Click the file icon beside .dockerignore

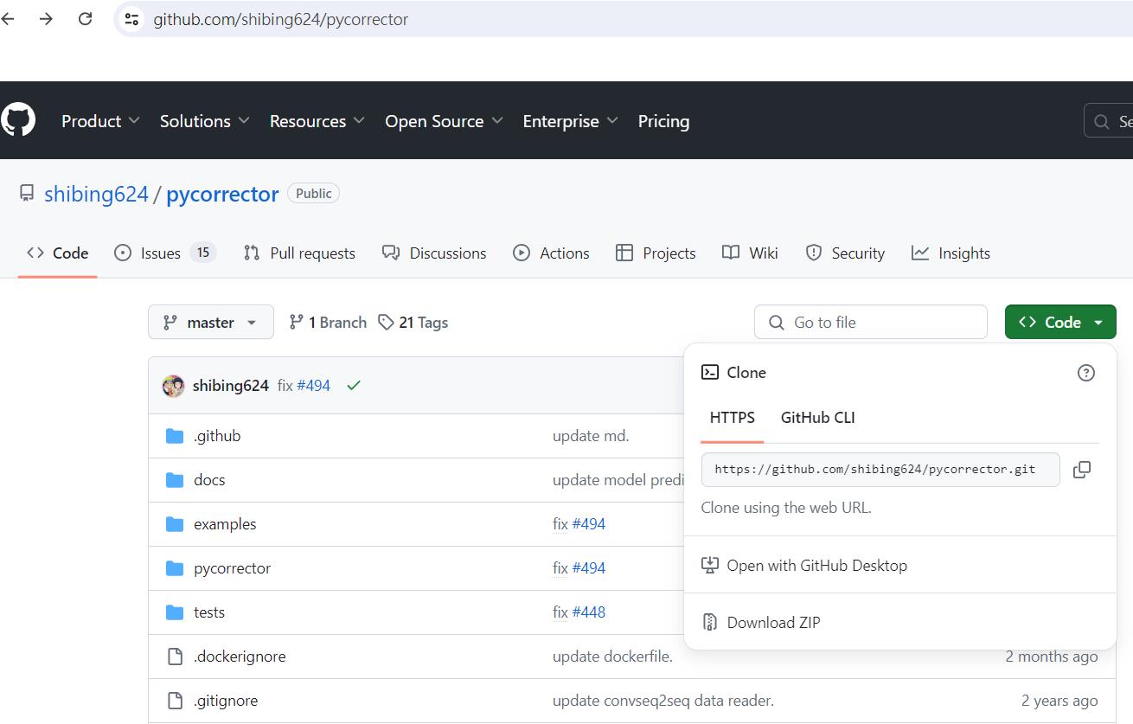coord(175,657)
